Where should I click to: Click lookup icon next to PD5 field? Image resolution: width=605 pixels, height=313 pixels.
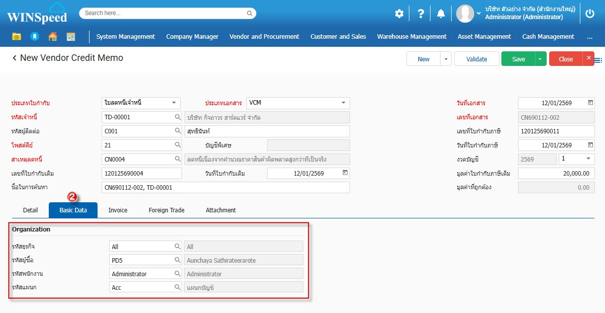pyautogui.click(x=178, y=260)
